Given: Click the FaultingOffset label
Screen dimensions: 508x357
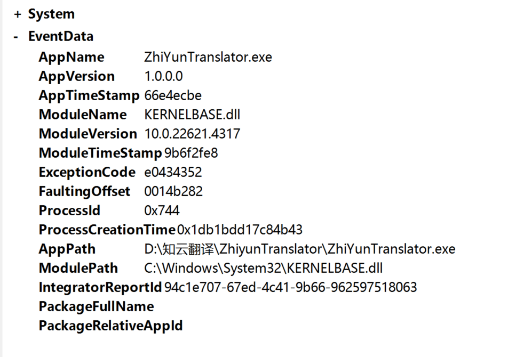Looking at the screenshot, I should 84,191.
